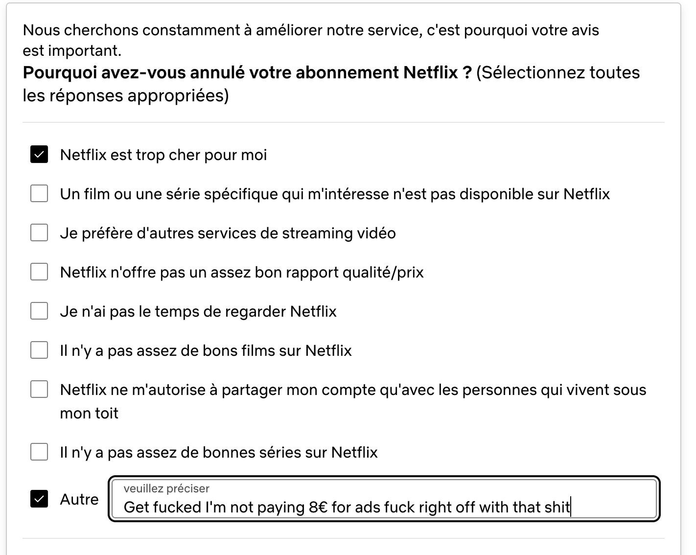Viewport: 696px width, 555px height.
Task: Click the 'Netflix ne m'autorise à partager mon compte' label
Action: pyautogui.click(x=352, y=390)
